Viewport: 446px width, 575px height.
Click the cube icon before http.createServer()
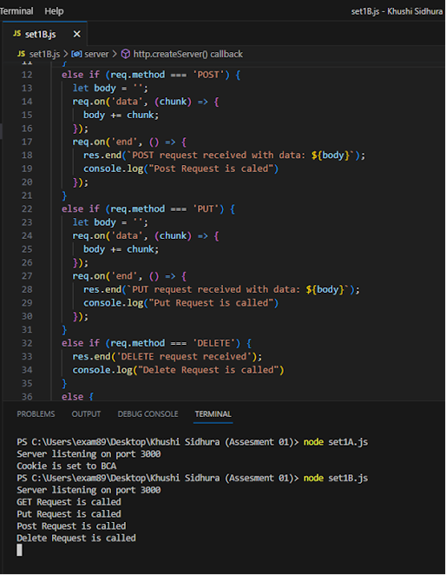(x=126, y=54)
